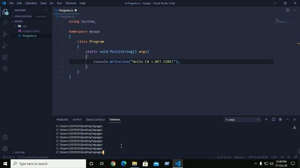The image size is (300, 168).
Task: Create a new terminal with plus icon
Action: [266, 119]
